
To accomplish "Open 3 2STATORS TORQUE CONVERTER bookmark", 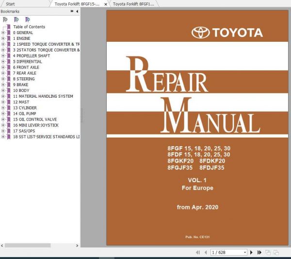I will tap(46, 50).
